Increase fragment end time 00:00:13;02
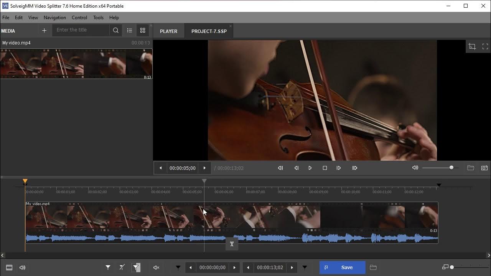Image resolution: width=491 pixels, height=276 pixels. (292, 268)
